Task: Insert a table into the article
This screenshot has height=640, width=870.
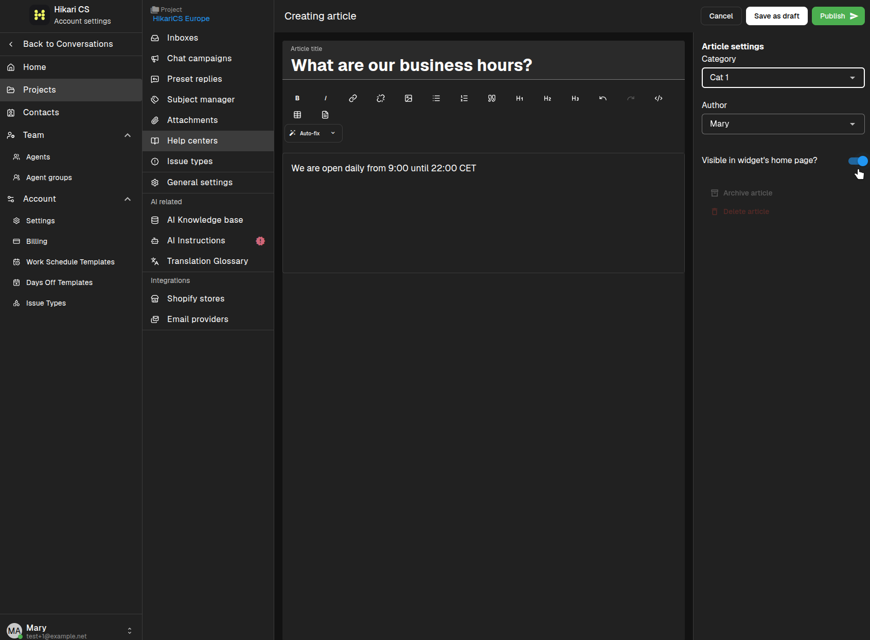Action: pyautogui.click(x=297, y=115)
